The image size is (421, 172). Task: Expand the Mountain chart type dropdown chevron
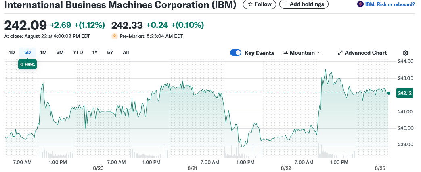point(319,53)
